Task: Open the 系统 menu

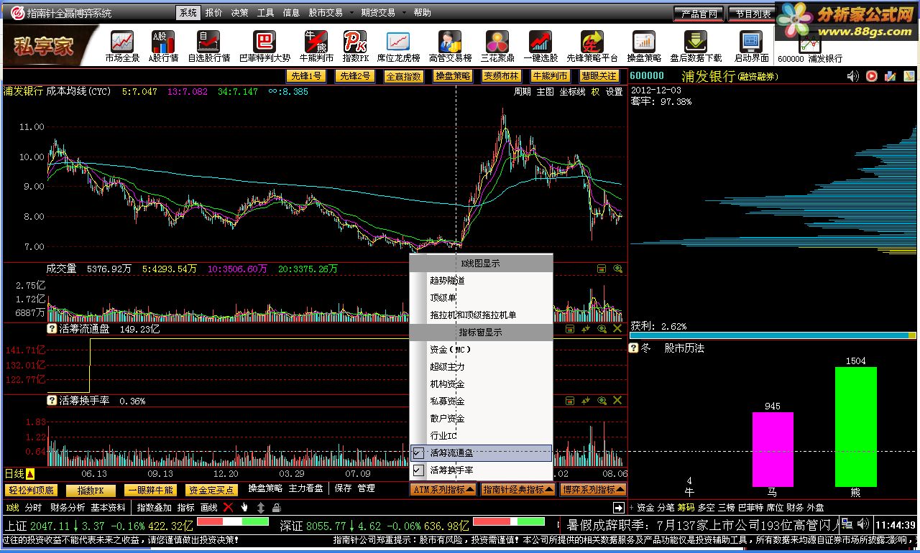Action: click(188, 13)
